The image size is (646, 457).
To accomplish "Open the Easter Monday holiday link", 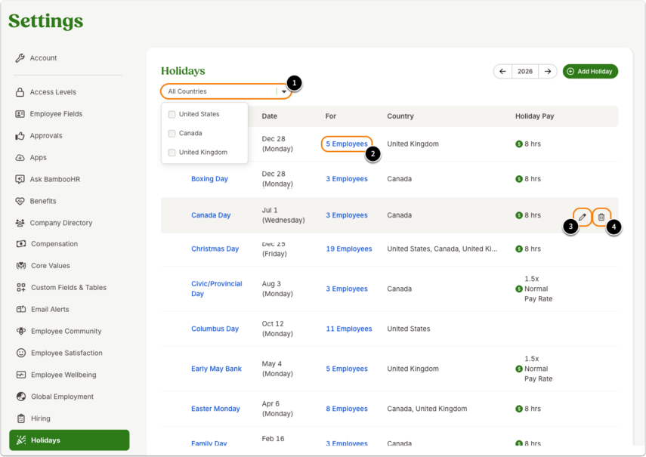I will click(215, 409).
